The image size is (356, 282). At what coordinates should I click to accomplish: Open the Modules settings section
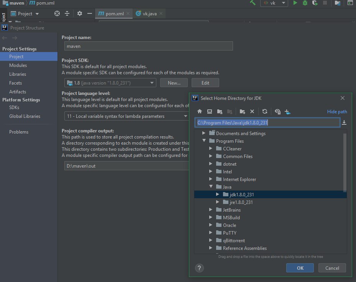18,65
